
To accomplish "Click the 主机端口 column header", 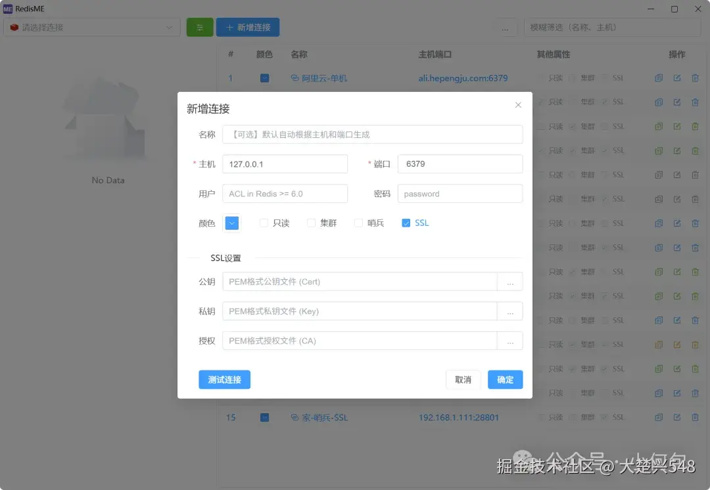I will pyautogui.click(x=435, y=55).
